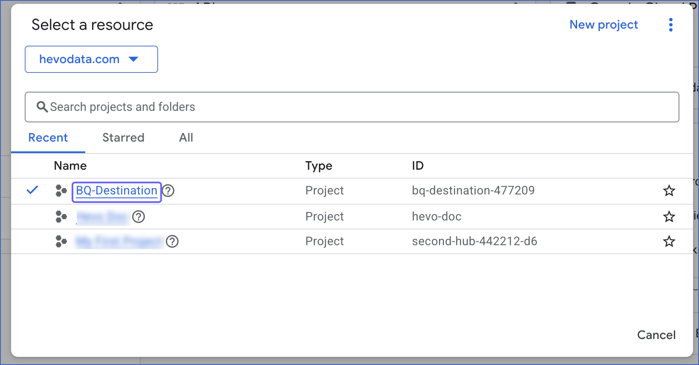This screenshot has width=699, height=365.
Task: Click the project hexagon icon beside BQ-Destination
Action: click(x=60, y=191)
